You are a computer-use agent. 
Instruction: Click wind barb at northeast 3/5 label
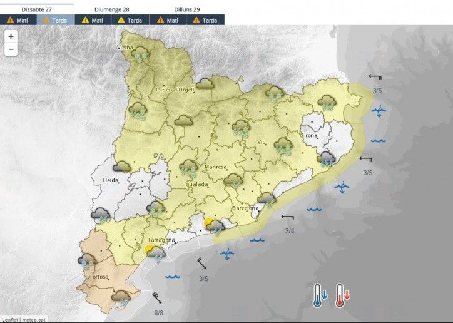pos(375,77)
